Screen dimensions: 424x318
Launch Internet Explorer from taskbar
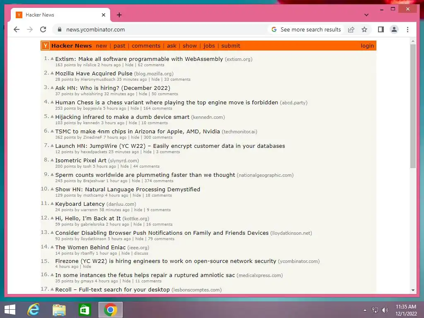34,310
